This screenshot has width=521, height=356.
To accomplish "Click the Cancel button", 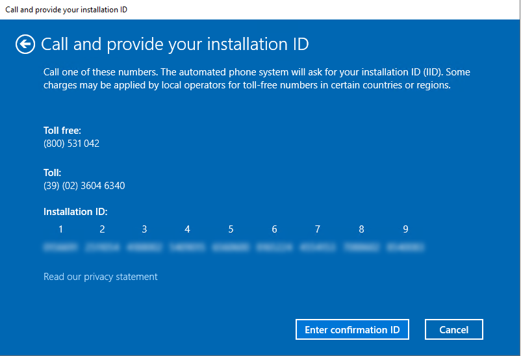I will (x=453, y=329).
